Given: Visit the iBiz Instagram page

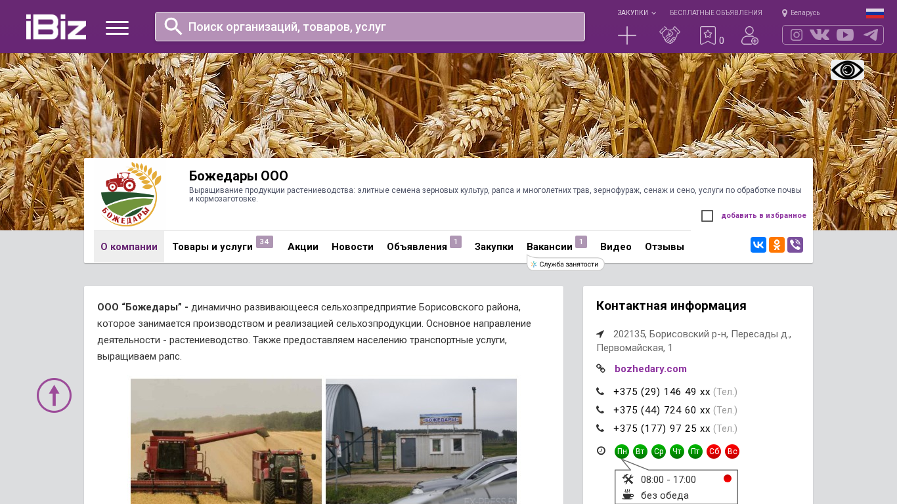Looking at the screenshot, I should point(797,35).
